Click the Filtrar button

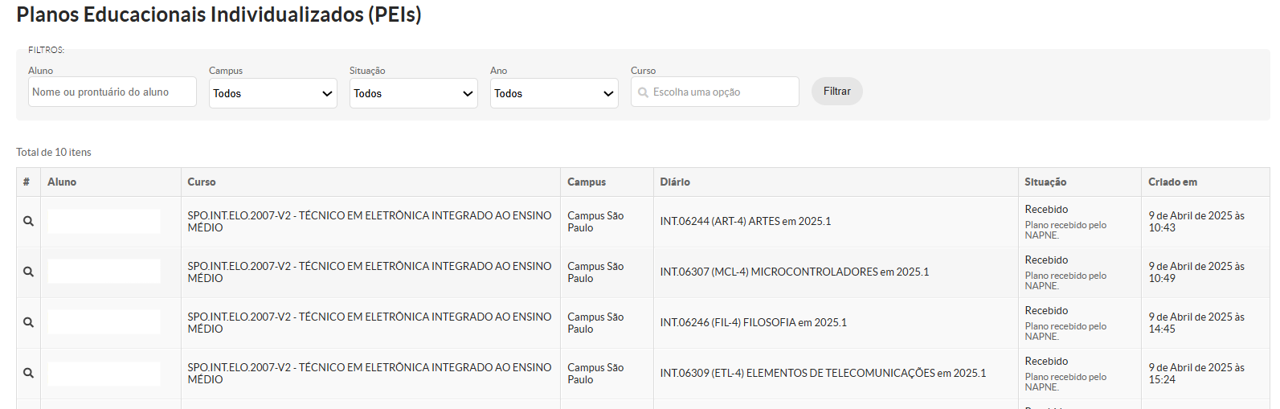click(836, 91)
